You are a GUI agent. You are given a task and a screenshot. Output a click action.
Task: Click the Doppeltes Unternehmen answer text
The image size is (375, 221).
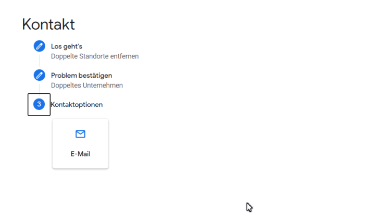click(87, 85)
